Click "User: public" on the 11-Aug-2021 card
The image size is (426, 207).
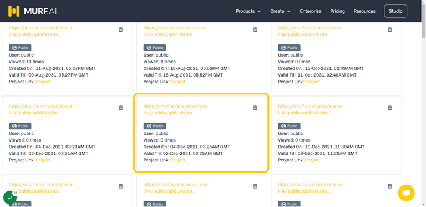click(x=21, y=55)
